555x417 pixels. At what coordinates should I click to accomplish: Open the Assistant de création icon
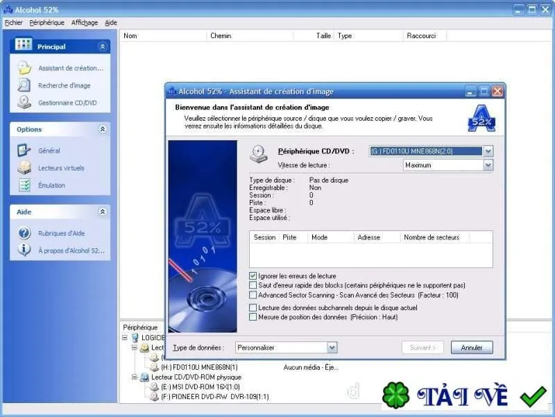click(24, 67)
